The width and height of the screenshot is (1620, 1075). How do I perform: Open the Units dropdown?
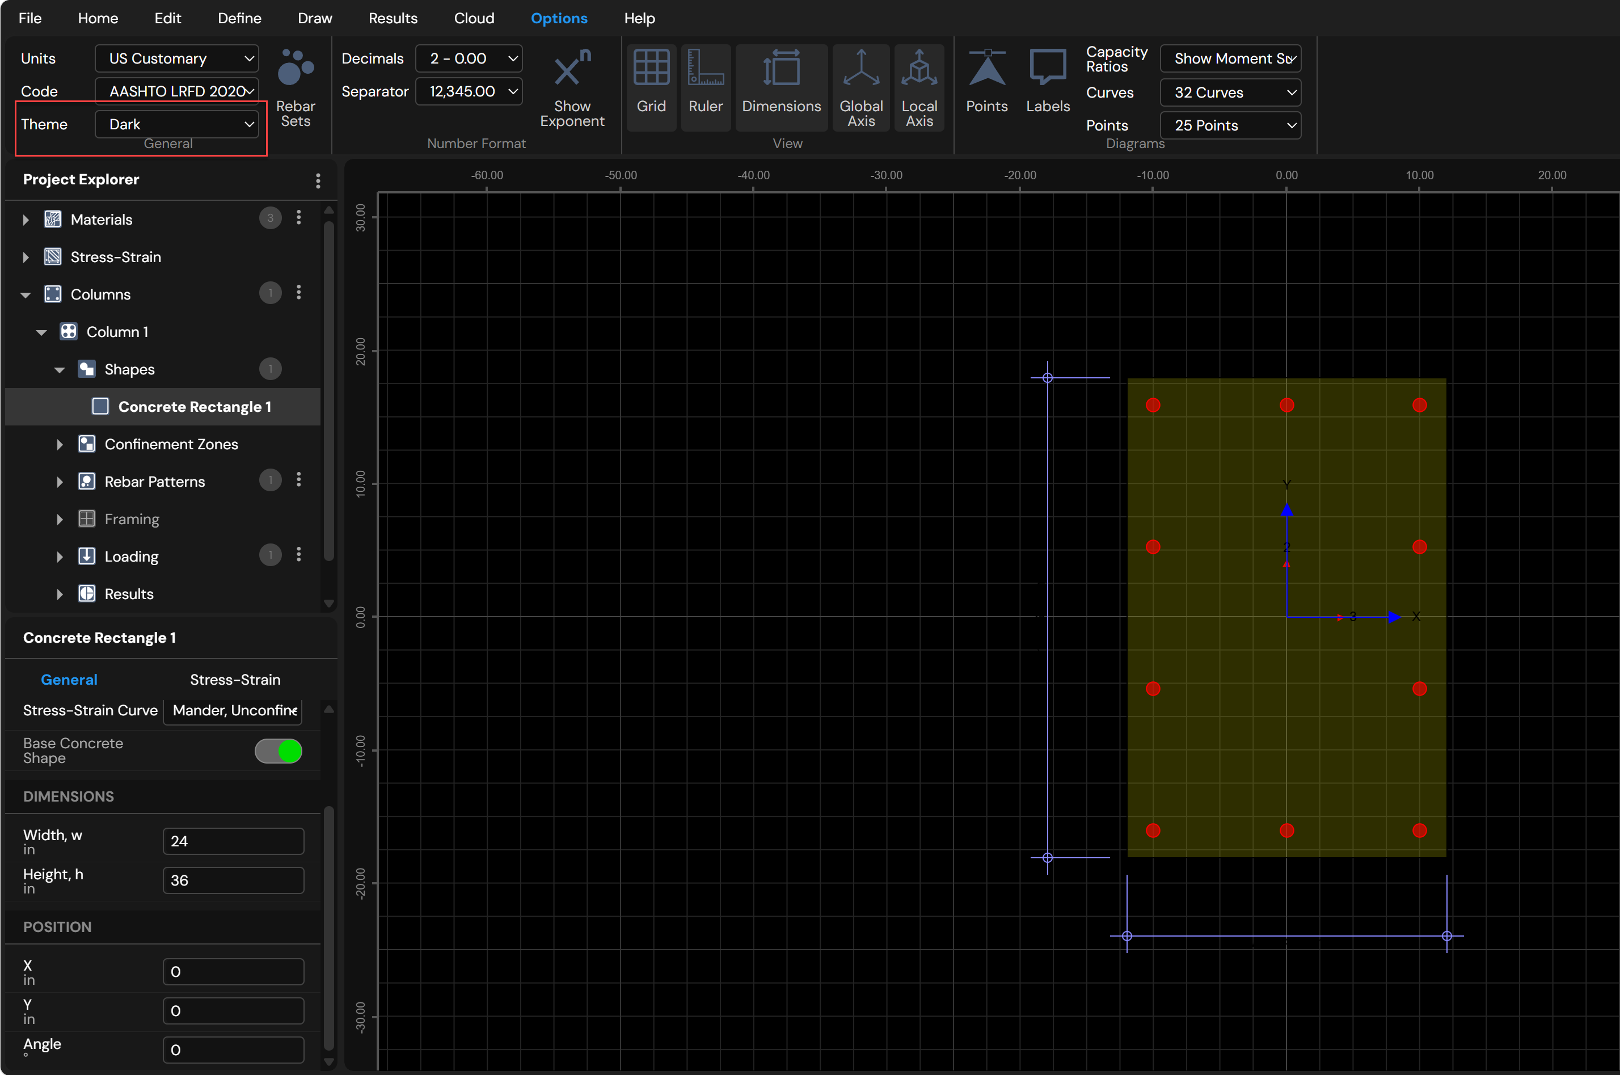(177, 58)
